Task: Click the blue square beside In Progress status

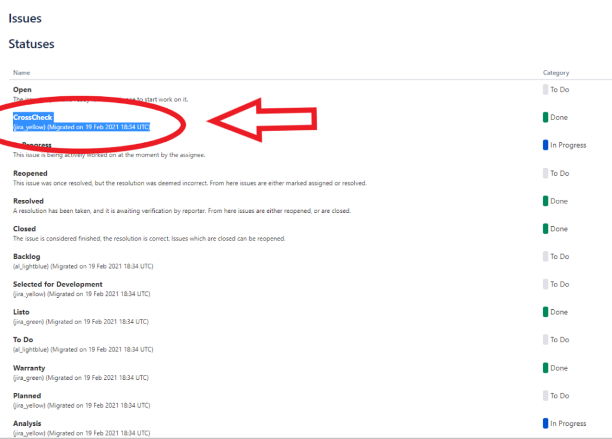Action: tap(546, 145)
